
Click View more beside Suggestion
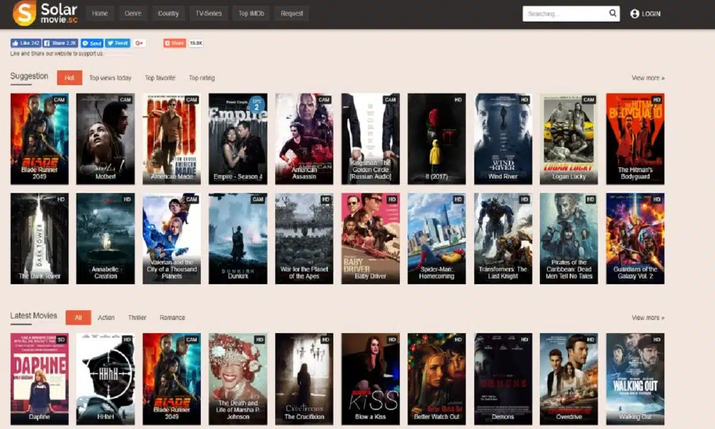[648, 78]
